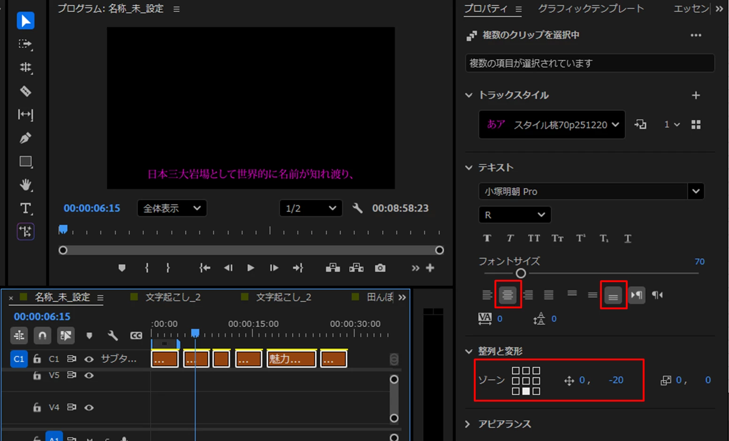Click the push style to track icon
This screenshot has width=729, height=441.
640,124
